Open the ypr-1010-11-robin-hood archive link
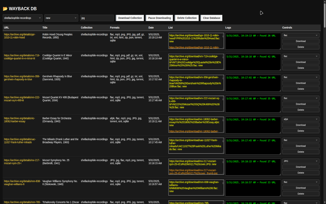 coord(20,36)
